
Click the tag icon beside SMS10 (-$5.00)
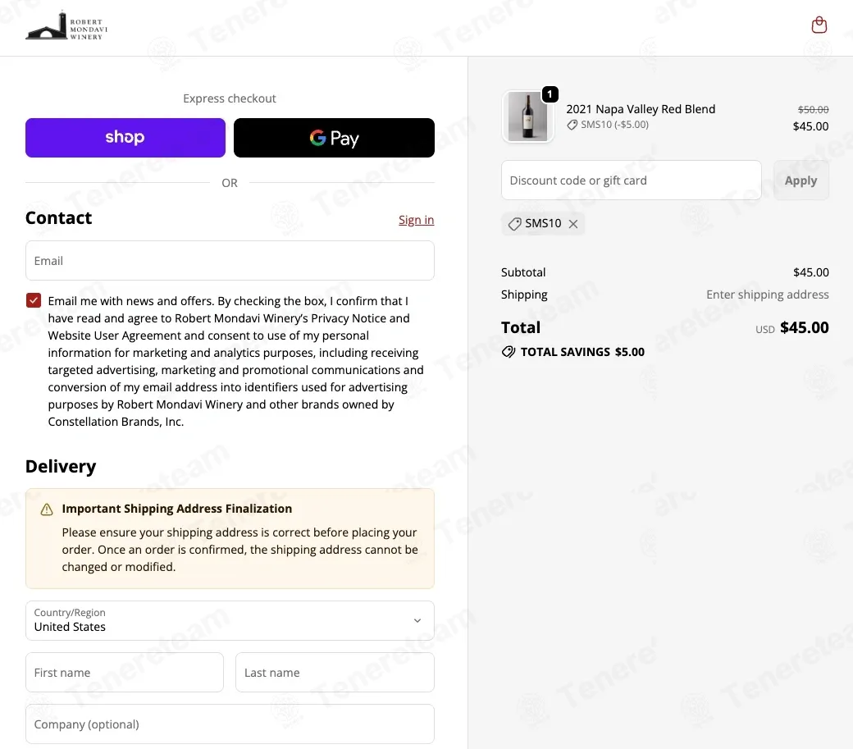572,125
